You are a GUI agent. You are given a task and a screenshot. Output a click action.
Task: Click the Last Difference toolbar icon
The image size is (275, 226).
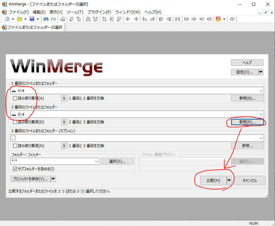119,19
